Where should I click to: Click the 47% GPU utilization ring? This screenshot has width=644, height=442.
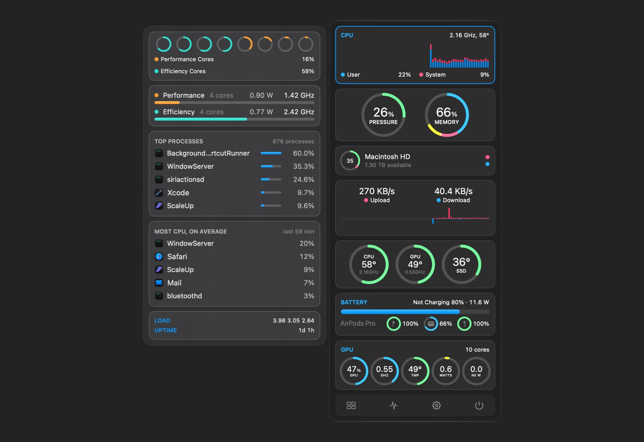pos(354,371)
